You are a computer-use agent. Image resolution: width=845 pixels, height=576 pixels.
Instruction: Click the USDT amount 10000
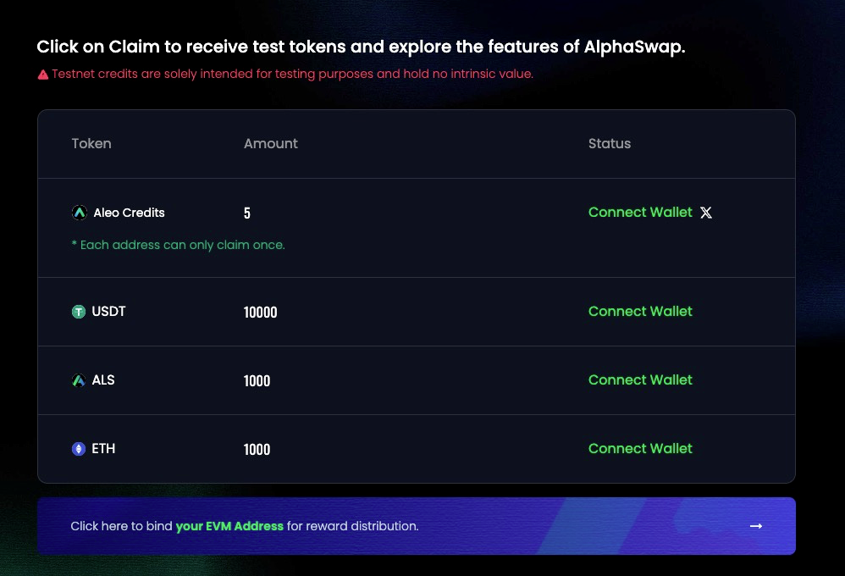[x=260, y=313]
